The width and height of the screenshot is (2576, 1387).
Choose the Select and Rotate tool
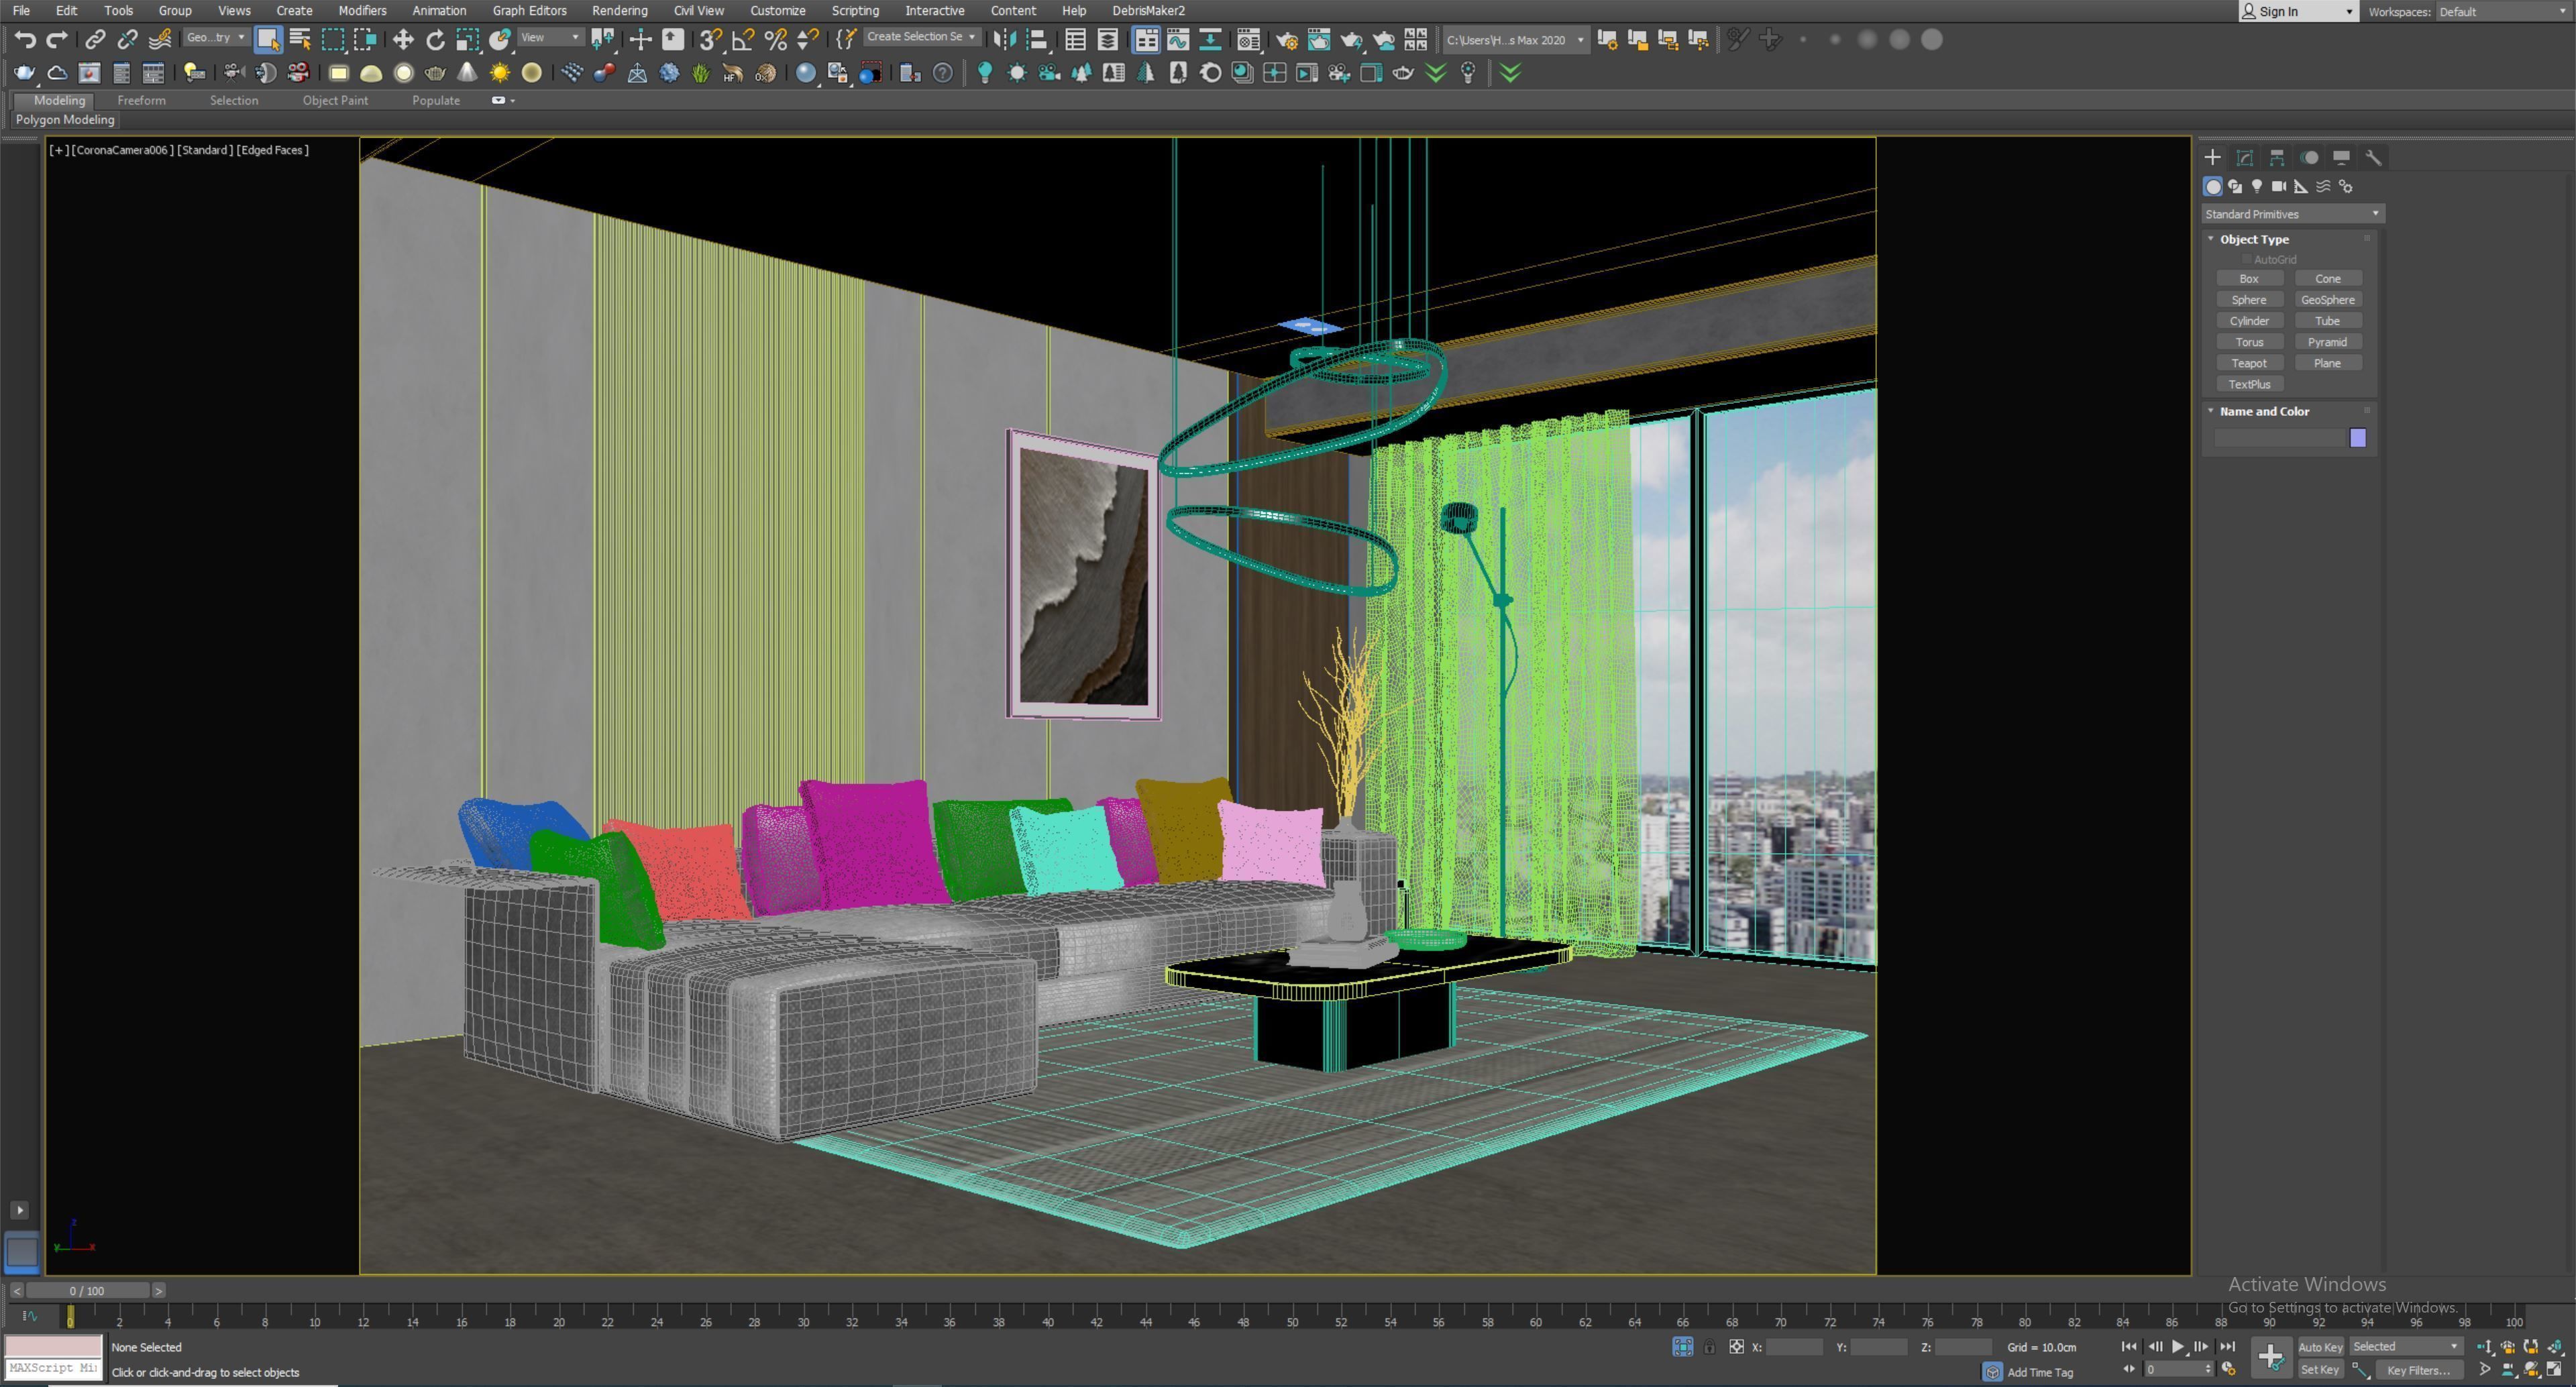coord(435,39)
